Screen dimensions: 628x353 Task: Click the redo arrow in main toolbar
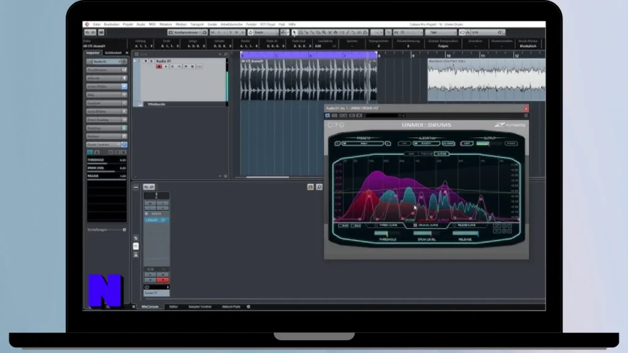point(93,32)
